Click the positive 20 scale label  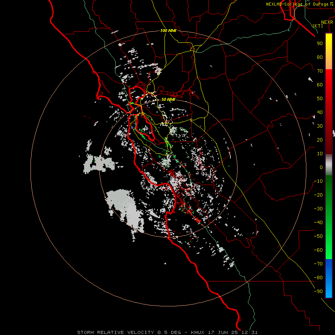click(x=320, y=140)
